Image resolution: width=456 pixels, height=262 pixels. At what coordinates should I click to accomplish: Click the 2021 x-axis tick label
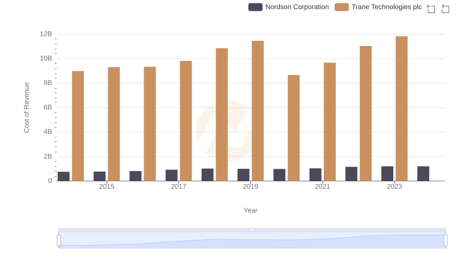pos(323,186)
